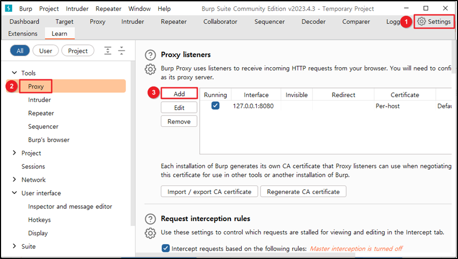458x259 pixels.
Task: Click the Certificate column header
Action: (405, 95)
